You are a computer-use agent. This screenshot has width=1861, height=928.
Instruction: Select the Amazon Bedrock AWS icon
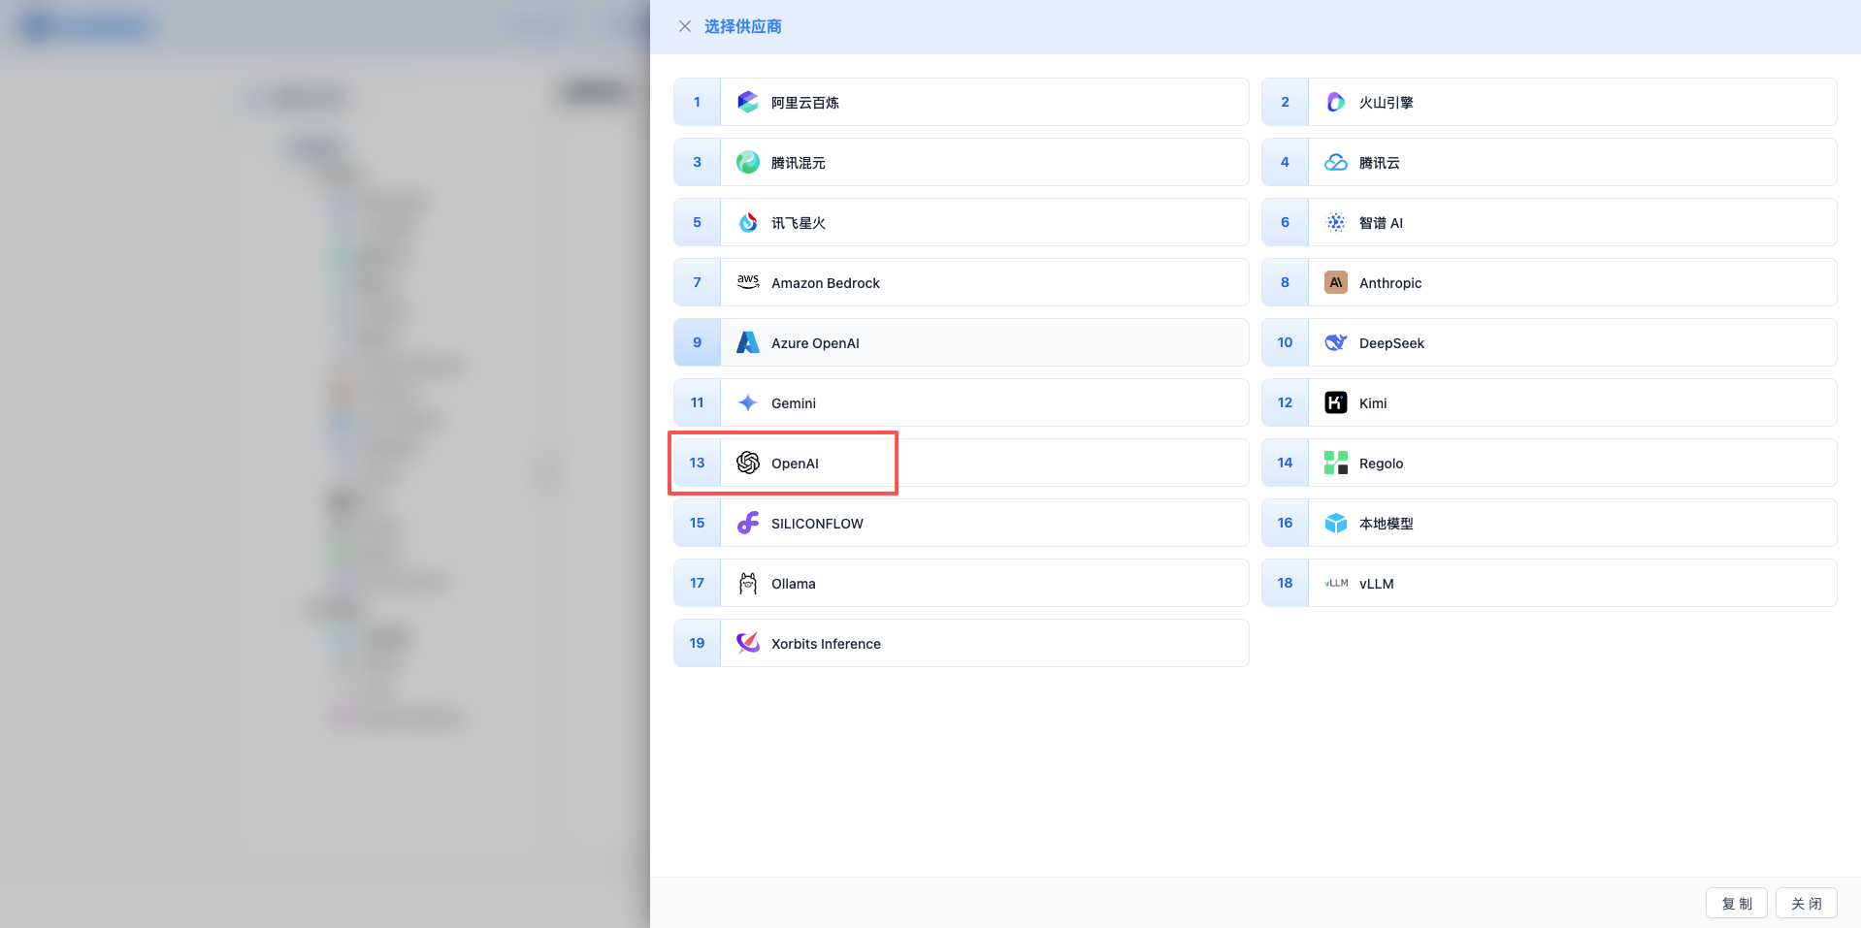coord(747,282)
